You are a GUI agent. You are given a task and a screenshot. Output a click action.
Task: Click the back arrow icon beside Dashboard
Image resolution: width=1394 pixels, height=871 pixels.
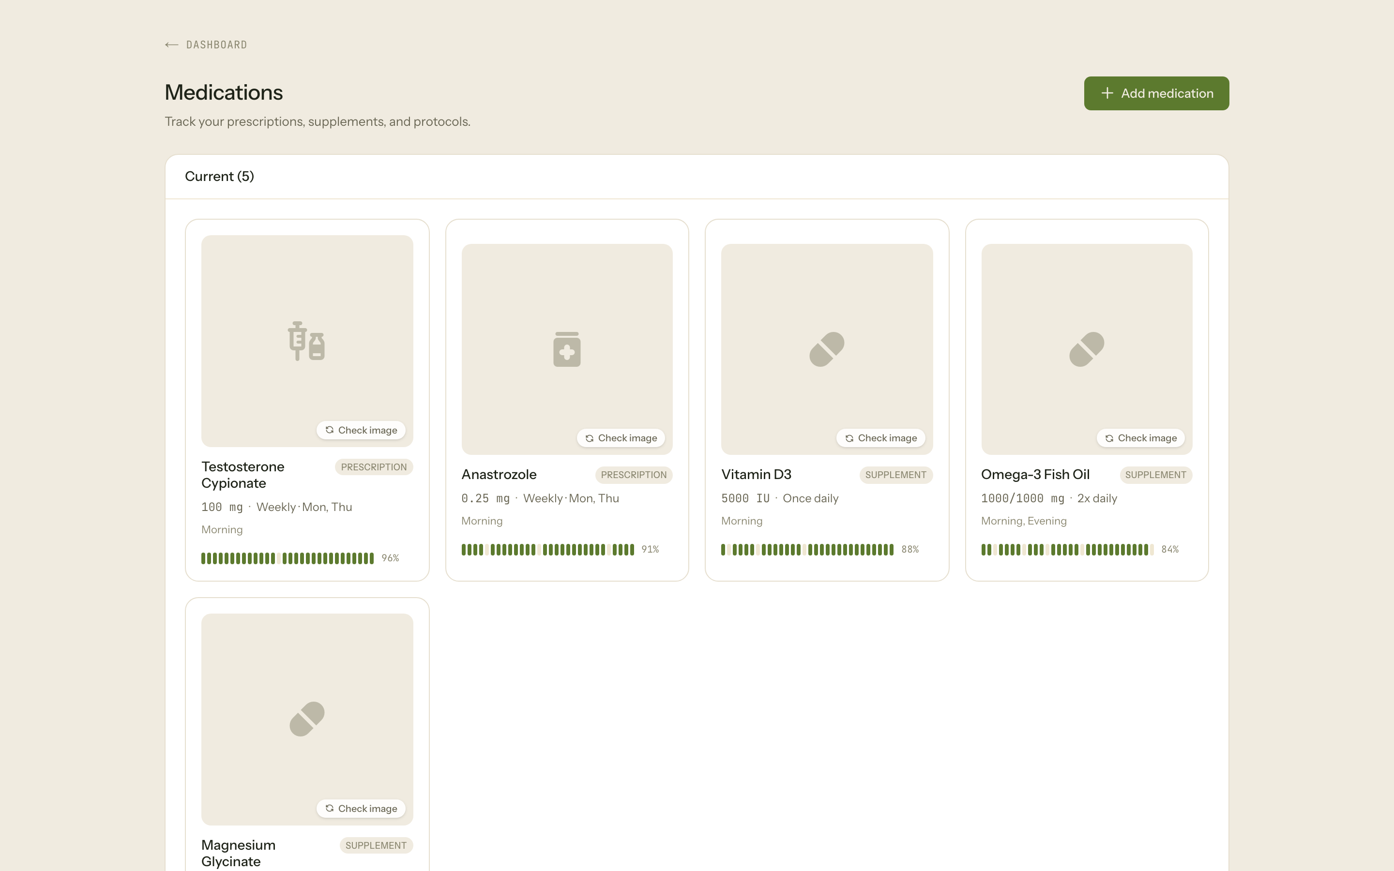tap(171, 45)
